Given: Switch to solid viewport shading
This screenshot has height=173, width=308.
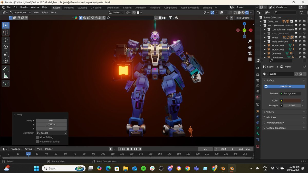Looking at the screenshot, I should pyautogui.click(x=239, y=13).
